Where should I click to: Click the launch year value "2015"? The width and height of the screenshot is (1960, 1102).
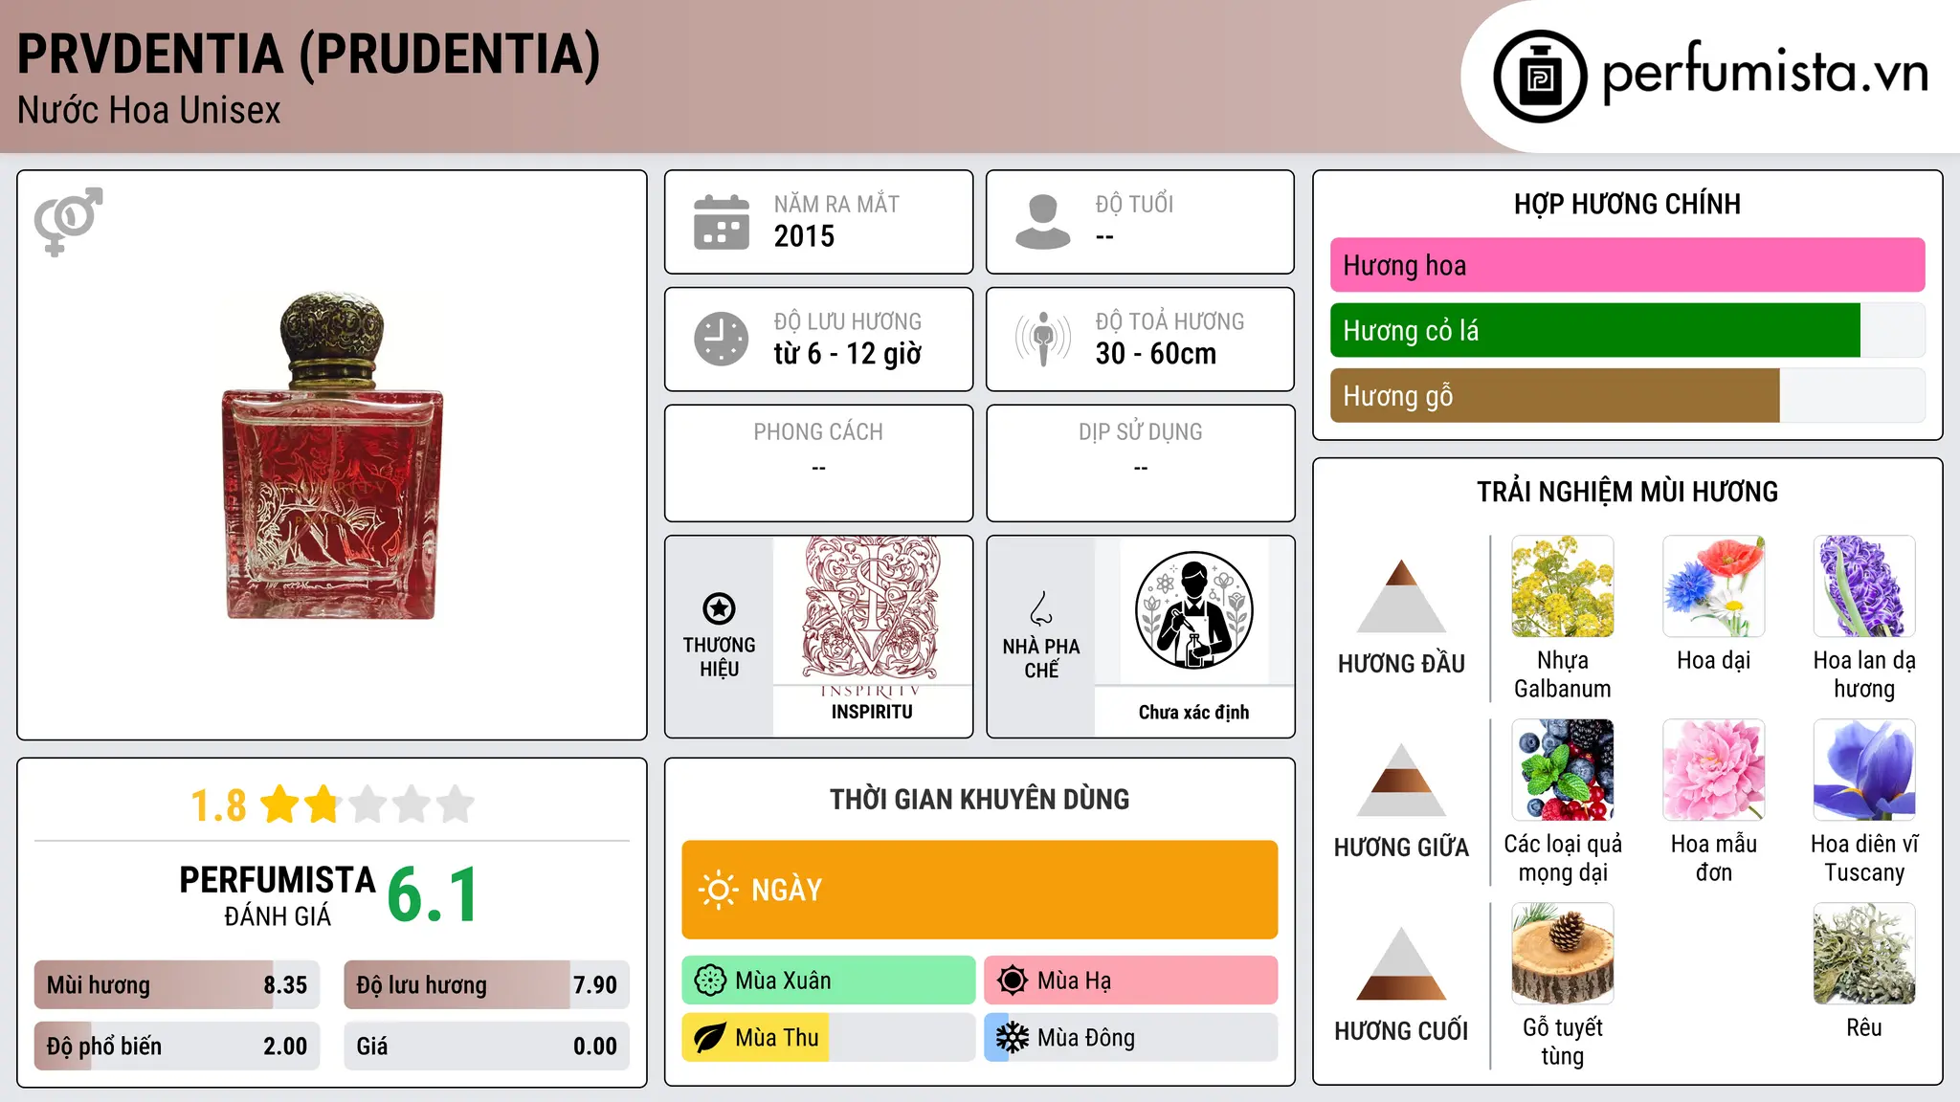point(804,236)
